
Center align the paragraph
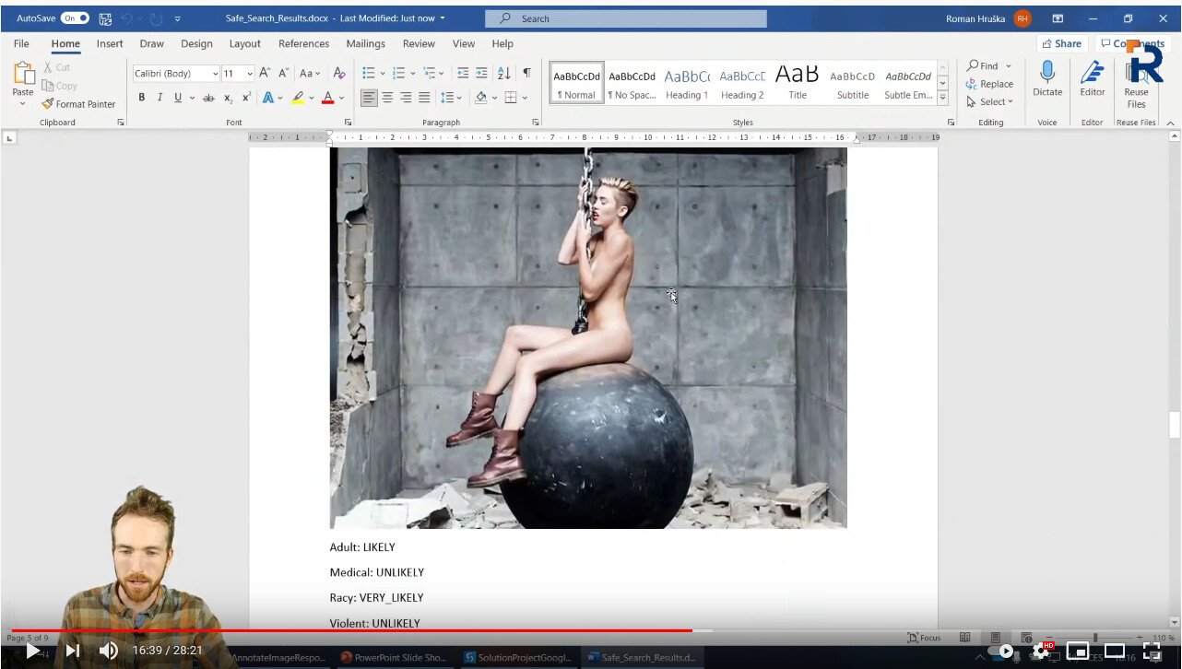(x=387, y=98)
